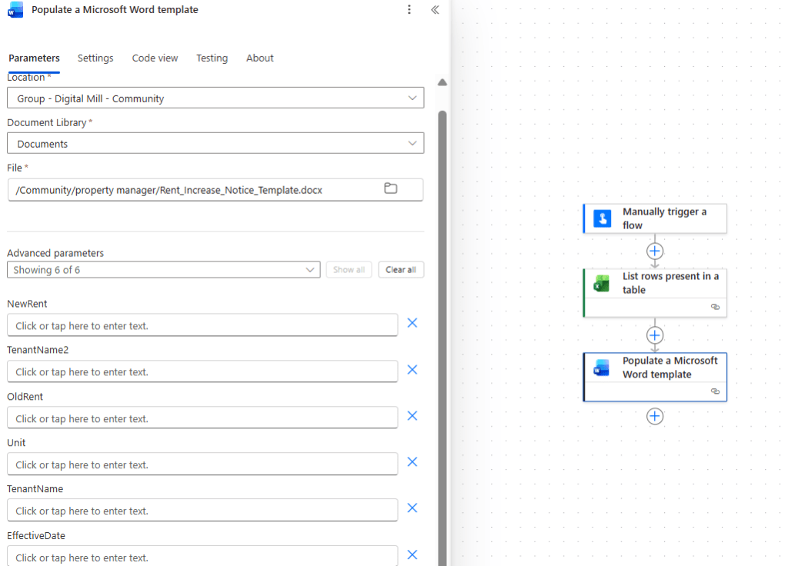Remove the TenantName parameter
Image resolution: width=788 pixels, height=566 pixels.
(x=412, y=508)
